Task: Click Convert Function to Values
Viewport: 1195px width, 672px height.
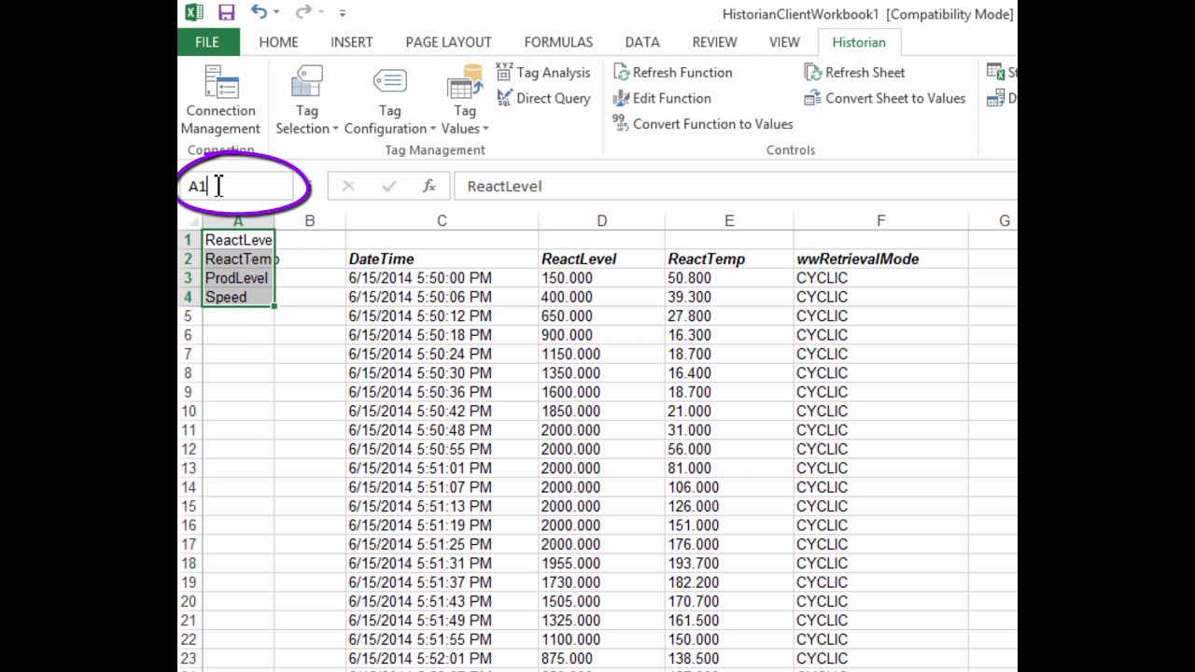Action: (x=702, y=123)
